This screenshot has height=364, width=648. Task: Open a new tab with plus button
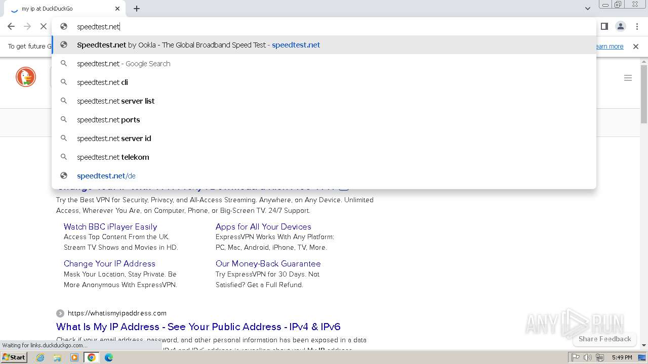click(137, 9)
